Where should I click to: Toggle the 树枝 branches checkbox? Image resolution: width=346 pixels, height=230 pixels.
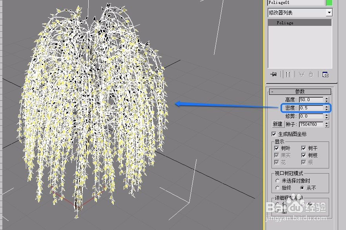[304, 155]
